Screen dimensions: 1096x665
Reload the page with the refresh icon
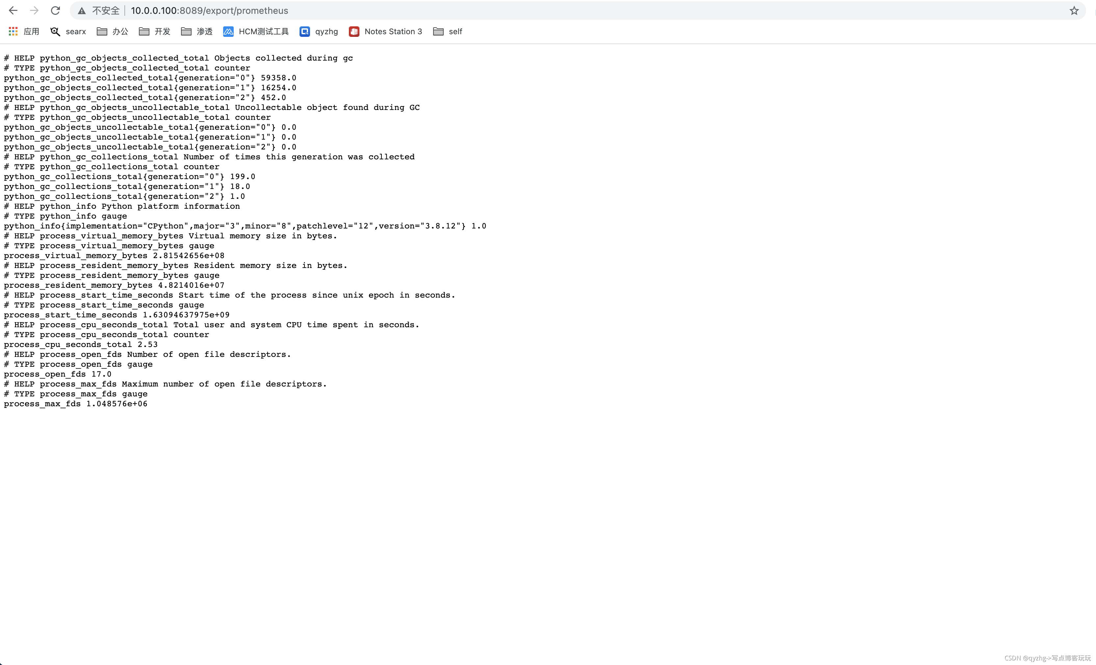[55, 11]
